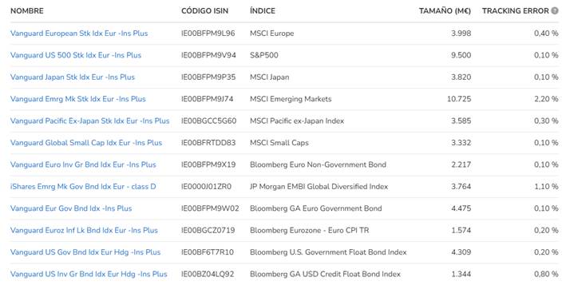
Task: Click tracking error value 0,80 %
Action: point(546,274)
